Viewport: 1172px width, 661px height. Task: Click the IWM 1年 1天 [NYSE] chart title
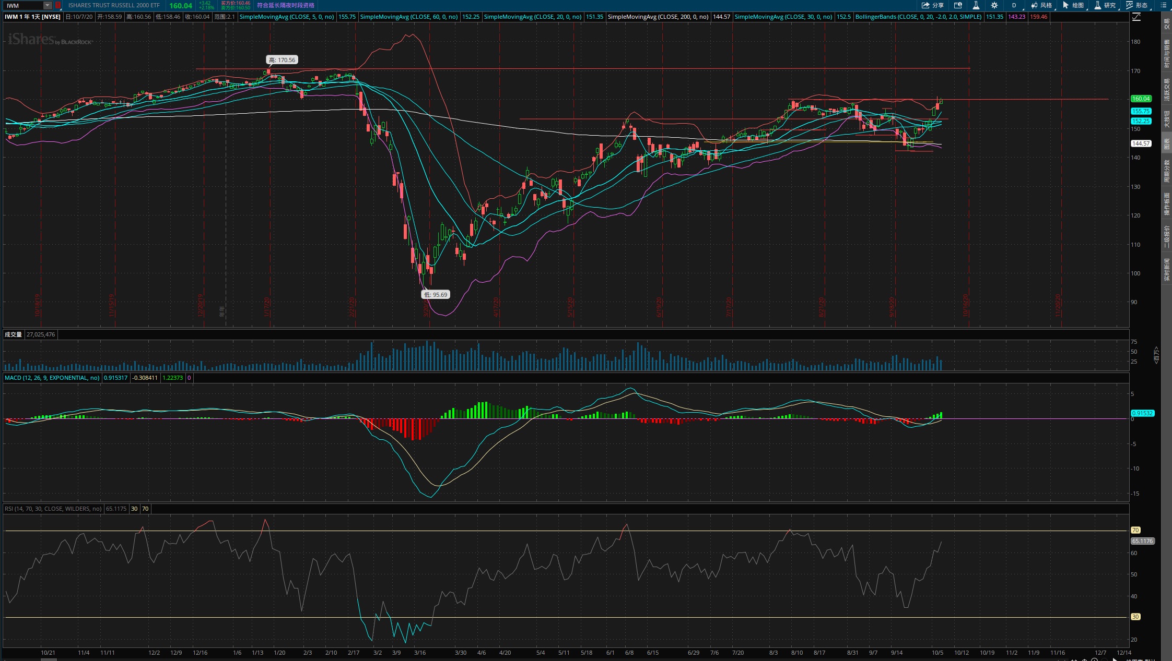32,17
